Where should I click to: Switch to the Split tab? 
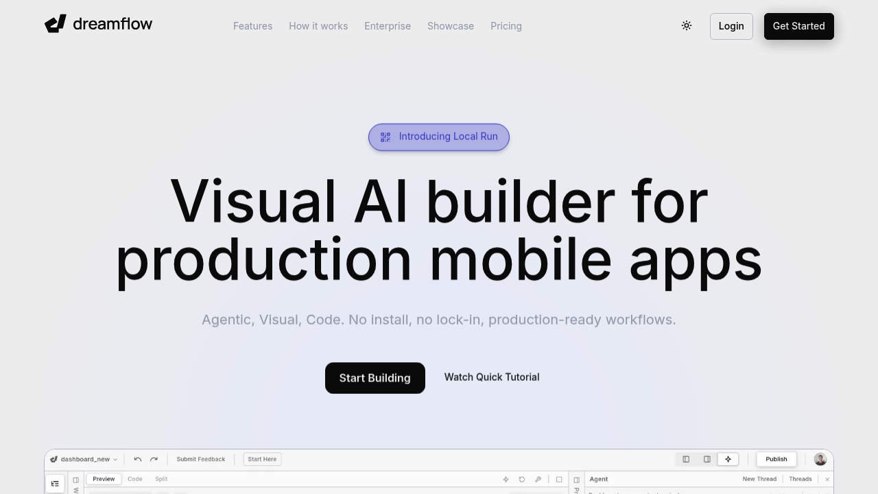coord(161,479)
